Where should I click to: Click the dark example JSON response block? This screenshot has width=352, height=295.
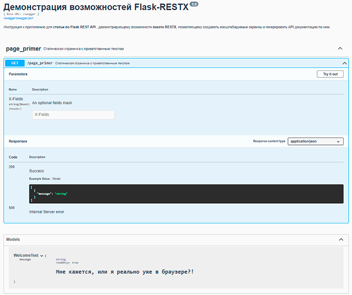[x=186, y=194]
